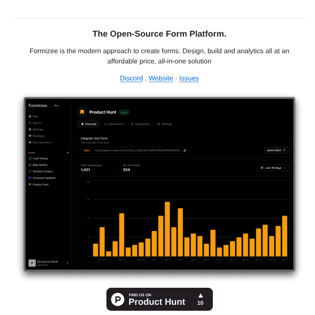The height and width of the screenshot is (315, 315).
Task: Open the Integrations tab
Action: (x=140, y=124)
